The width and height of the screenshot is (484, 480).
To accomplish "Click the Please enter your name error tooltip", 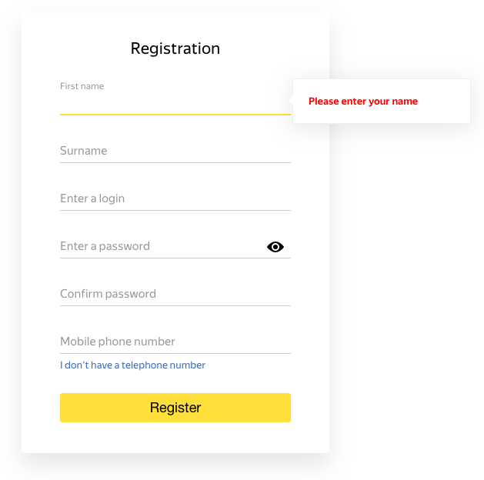I will point(381,102).
